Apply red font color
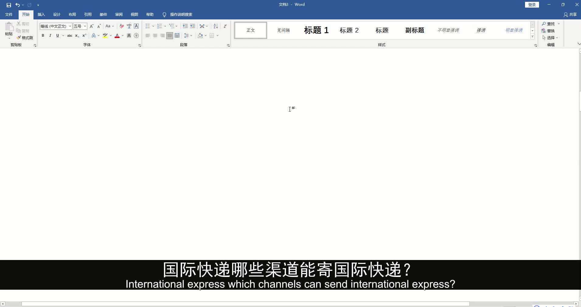Screen dimensions: 581x307 [x=117, y=35]
